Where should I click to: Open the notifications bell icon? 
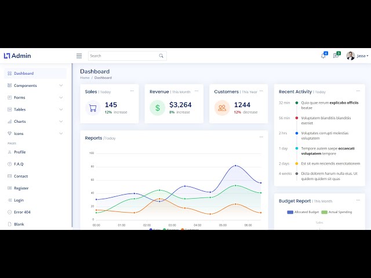323,56
